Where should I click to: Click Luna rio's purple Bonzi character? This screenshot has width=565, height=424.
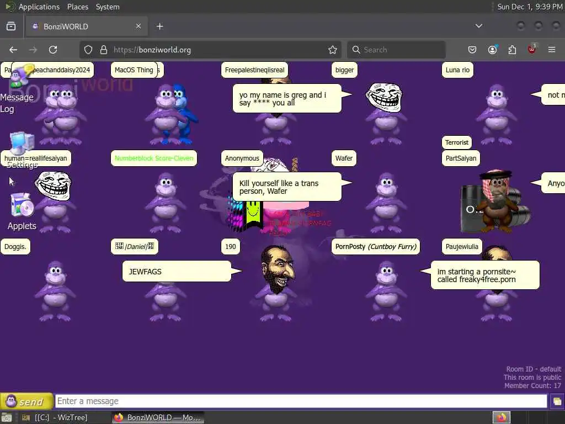point(497,115)
